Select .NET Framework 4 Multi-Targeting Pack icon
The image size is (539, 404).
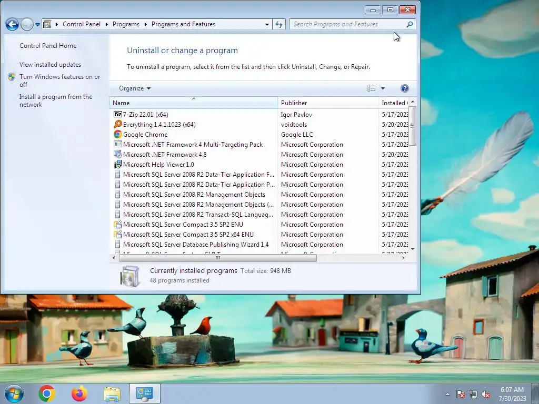click(x=117, y=144)
